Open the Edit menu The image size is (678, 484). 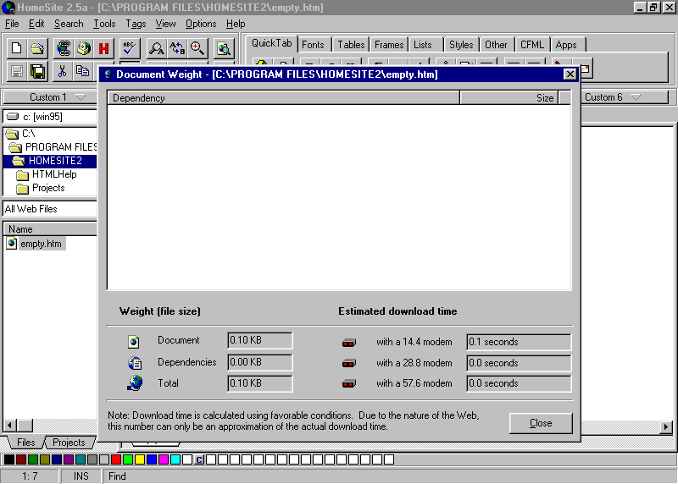36,24
